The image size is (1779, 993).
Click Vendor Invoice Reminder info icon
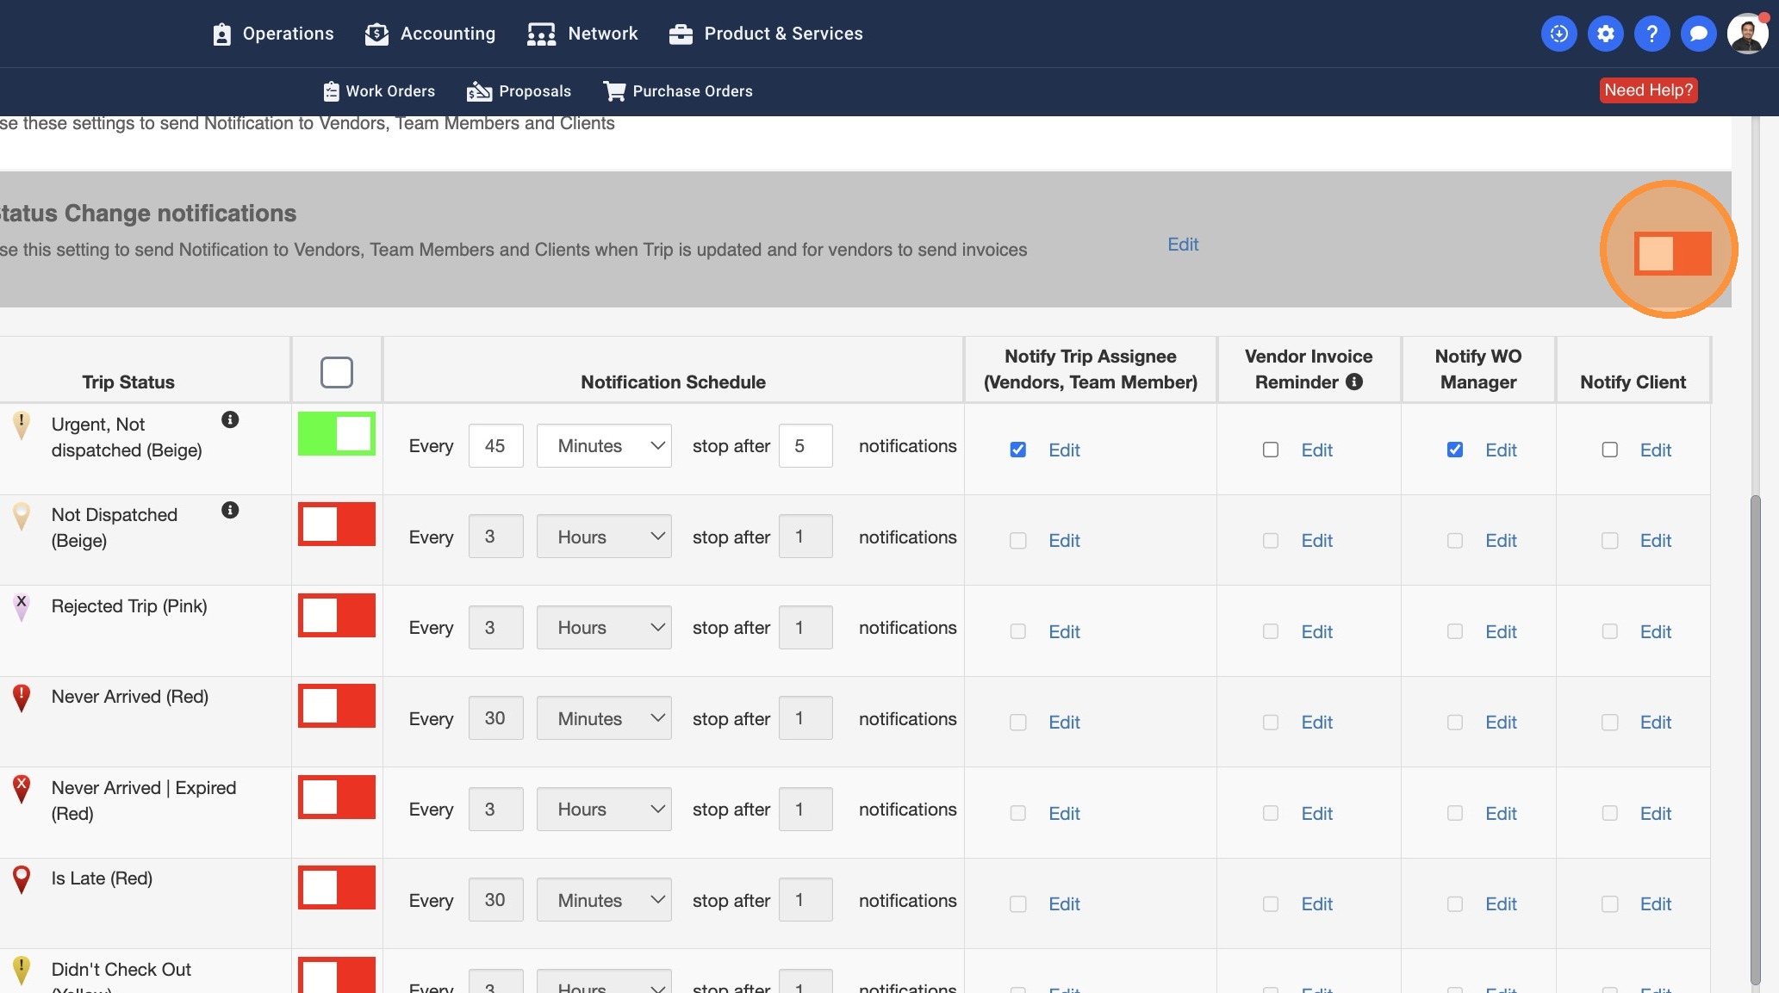(1354, 382)
